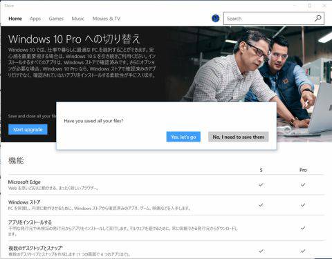
Task: Click checkmark for Microsoft Edge under S
Action: click(x=261, y=184)
